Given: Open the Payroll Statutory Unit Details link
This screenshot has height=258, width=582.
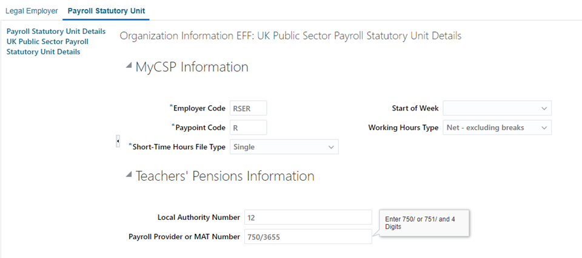Looking at the screenshot, I should point(56,31).
